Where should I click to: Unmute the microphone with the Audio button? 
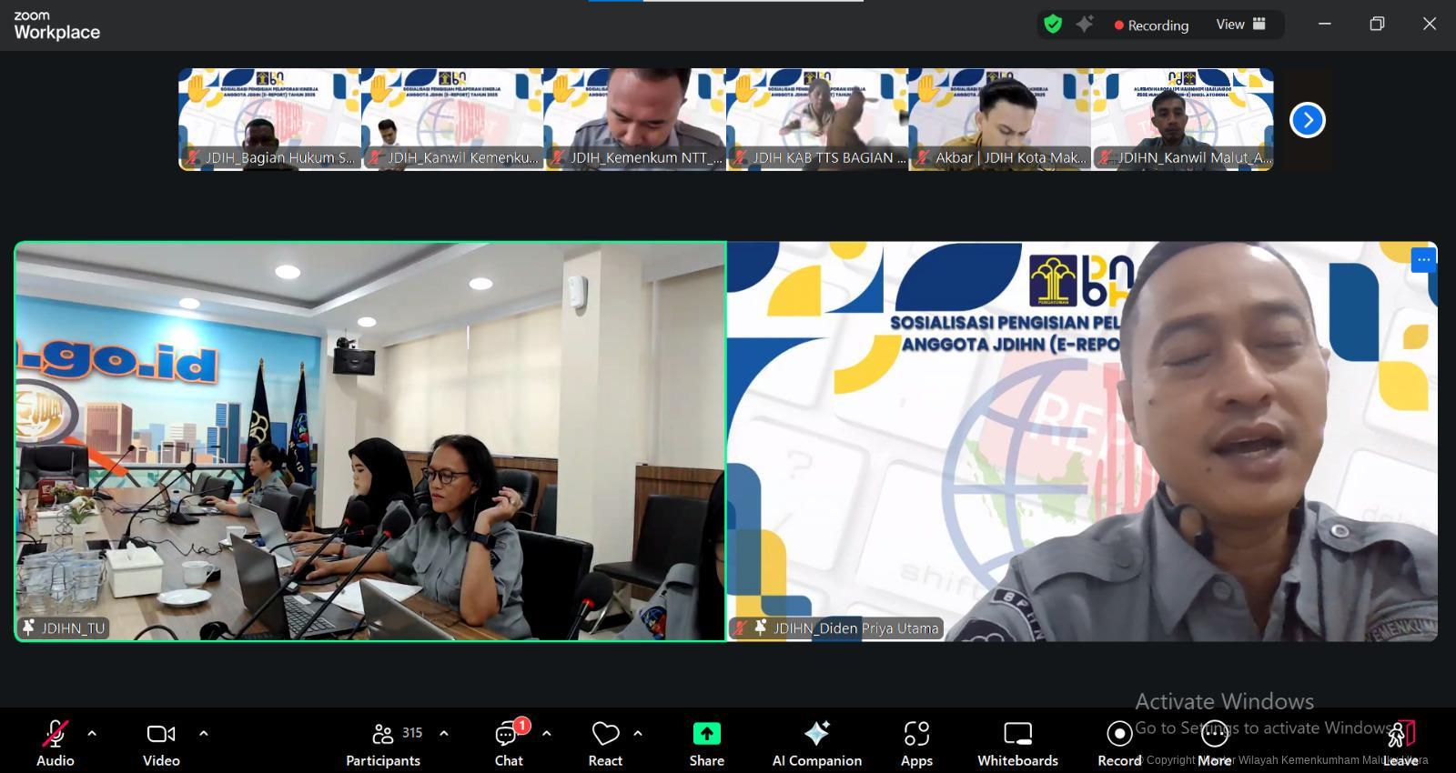click(x=55, y=742)
